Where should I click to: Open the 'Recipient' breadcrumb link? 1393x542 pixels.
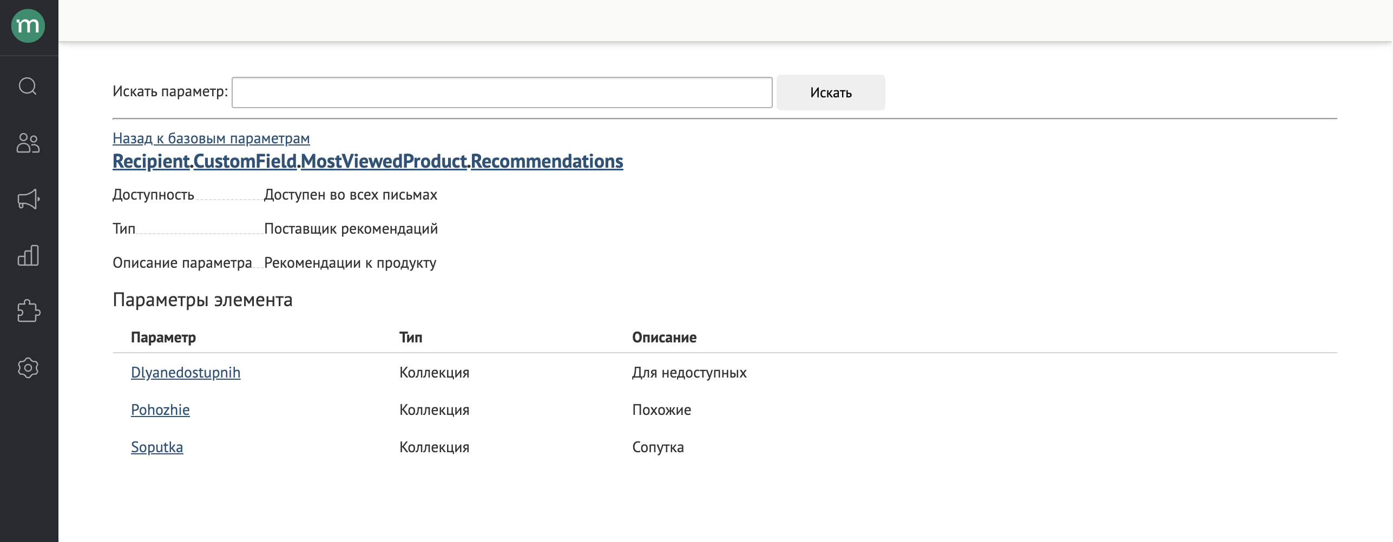coord(151,161)
